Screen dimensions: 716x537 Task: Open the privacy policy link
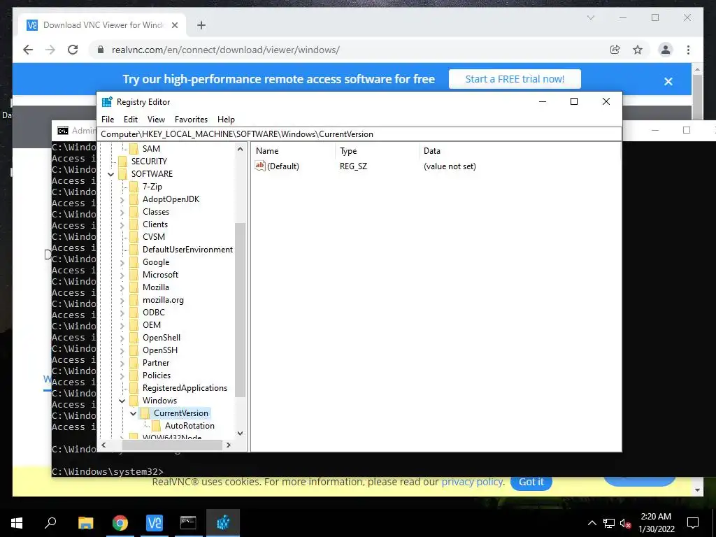(472, 482)
